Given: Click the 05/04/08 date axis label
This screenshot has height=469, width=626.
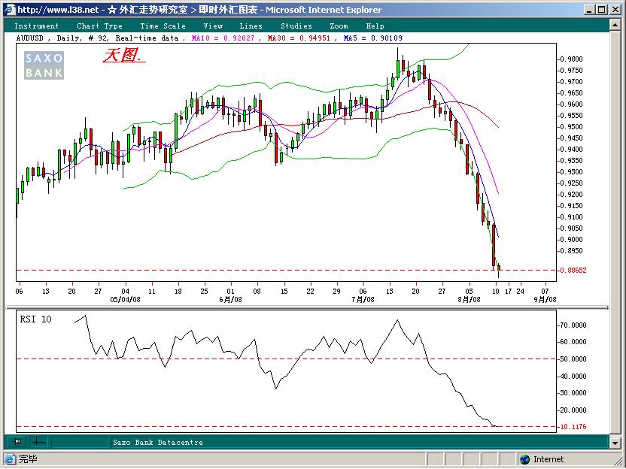Looking at the screenshot, I should [x=126, y=299].
